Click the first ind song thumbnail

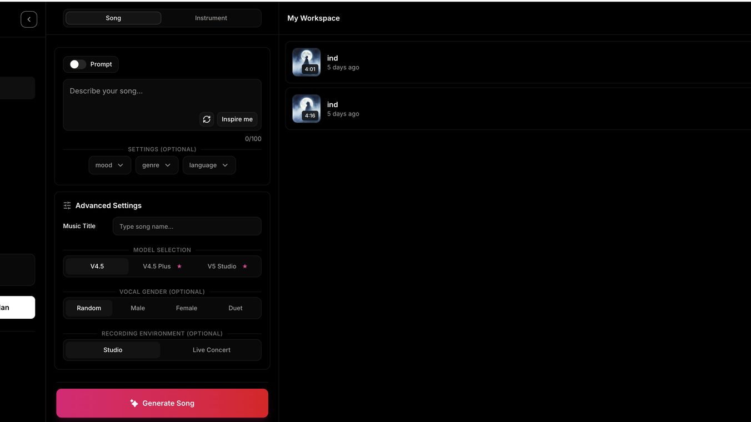click(306, 62)
